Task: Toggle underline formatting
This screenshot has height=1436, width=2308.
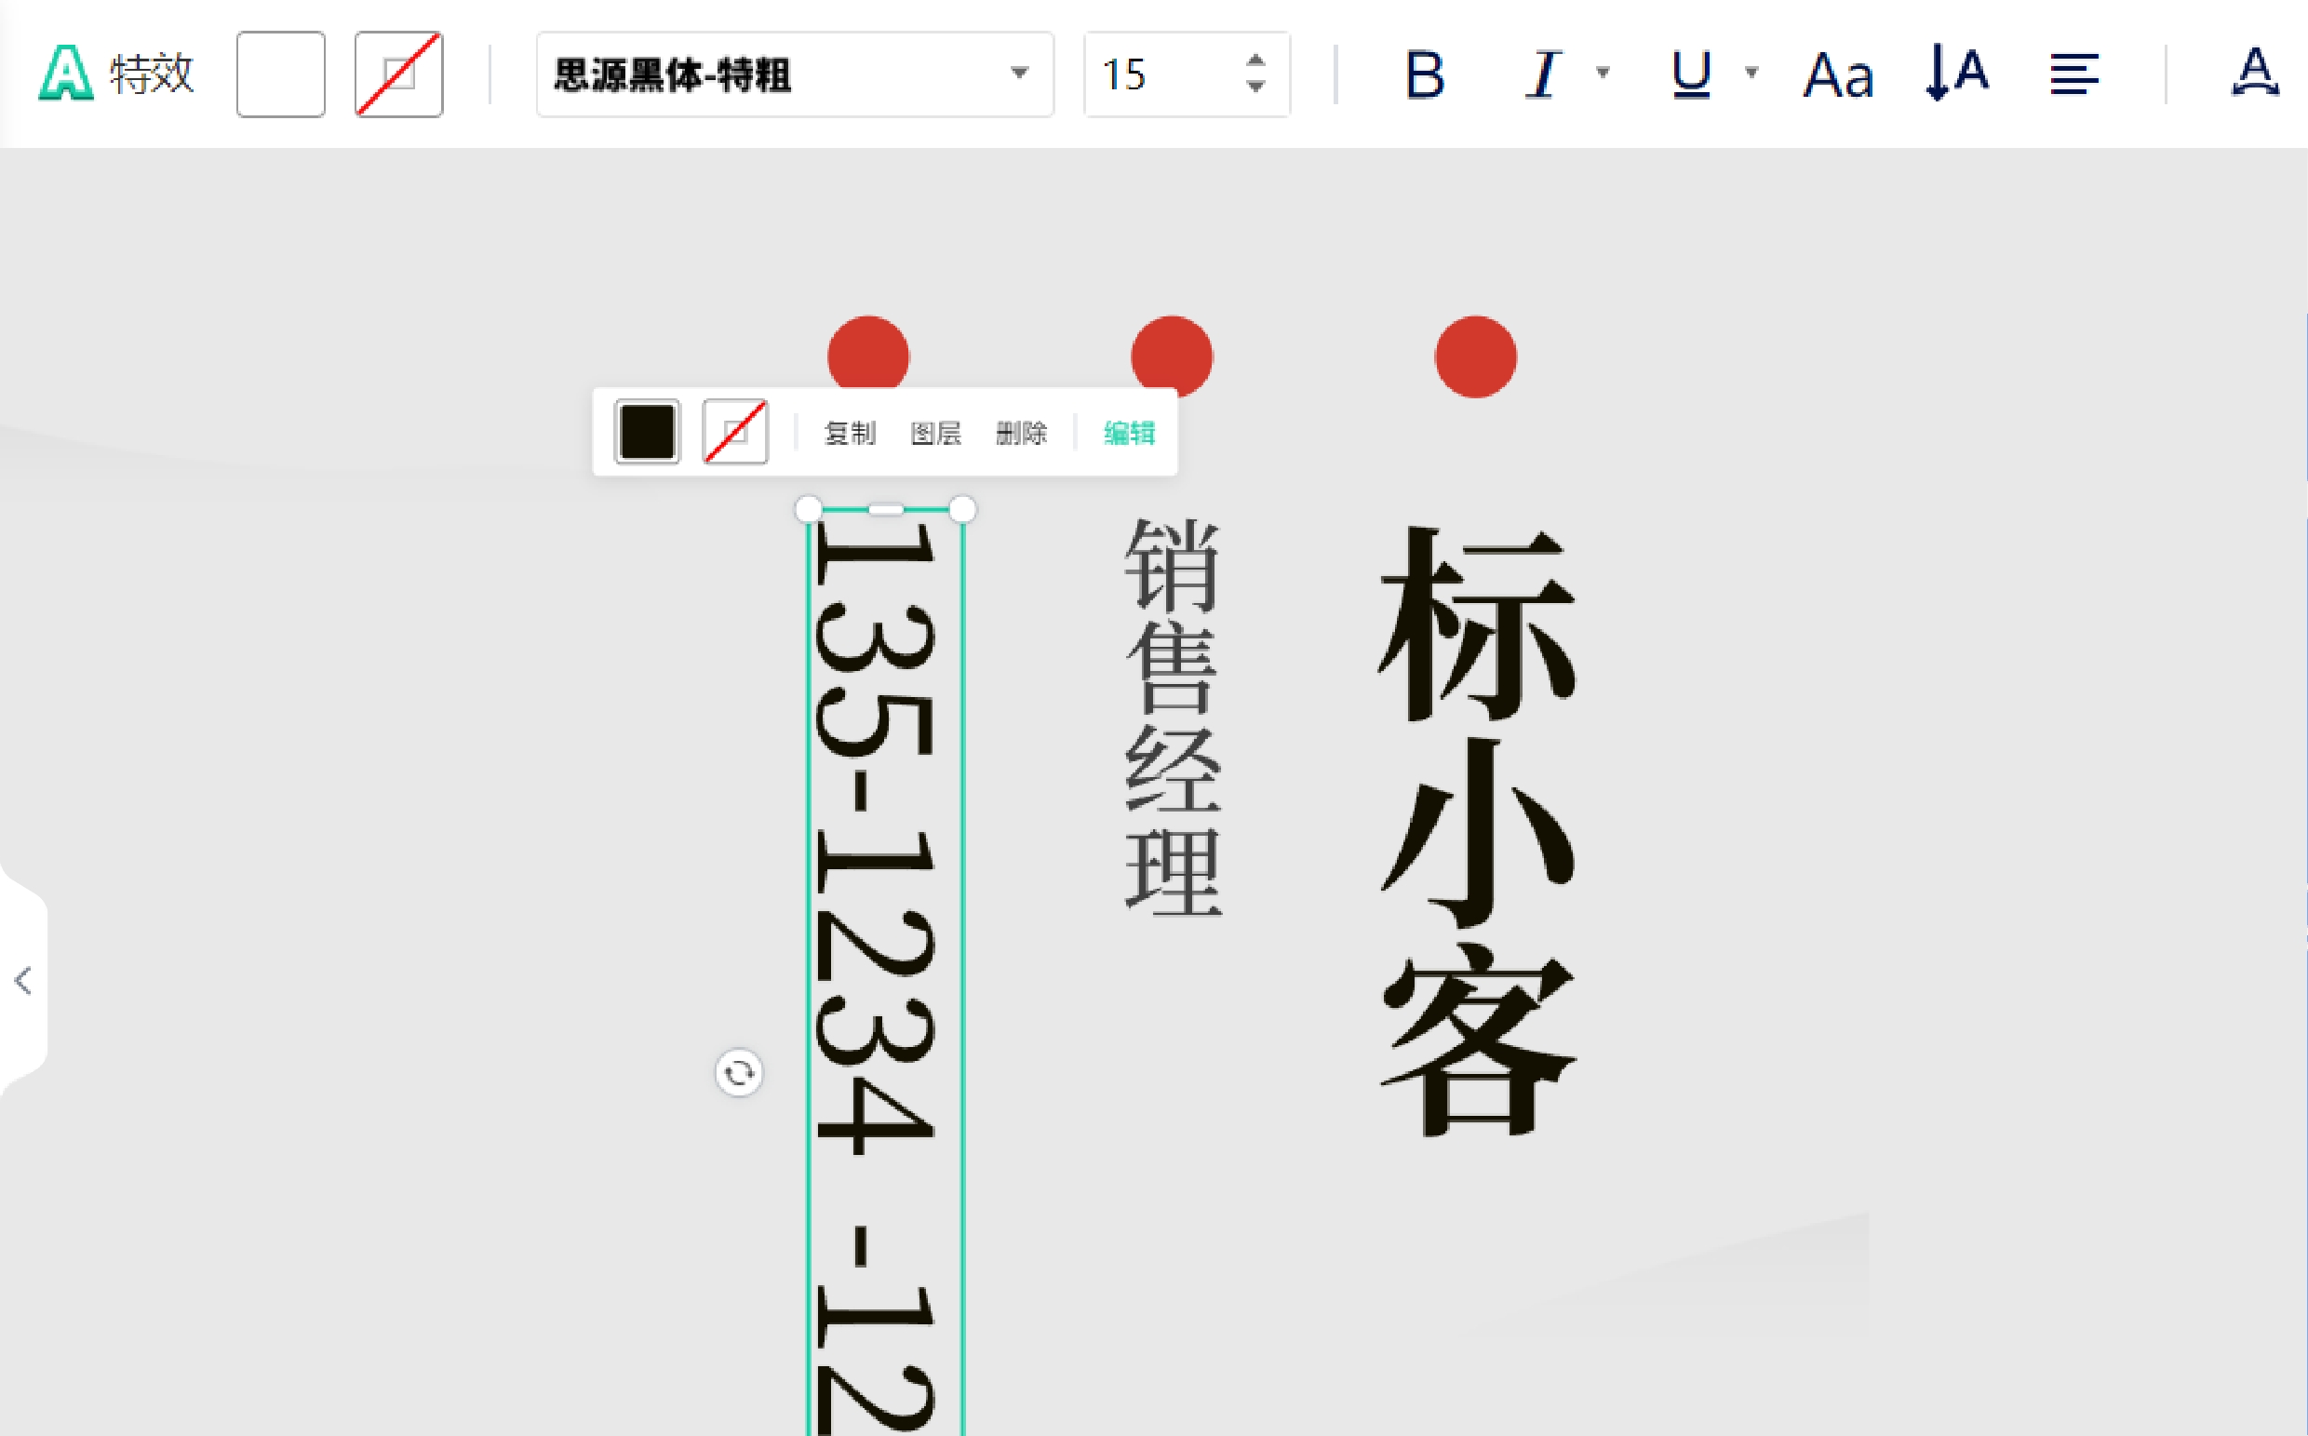Action: [1690, 76]
